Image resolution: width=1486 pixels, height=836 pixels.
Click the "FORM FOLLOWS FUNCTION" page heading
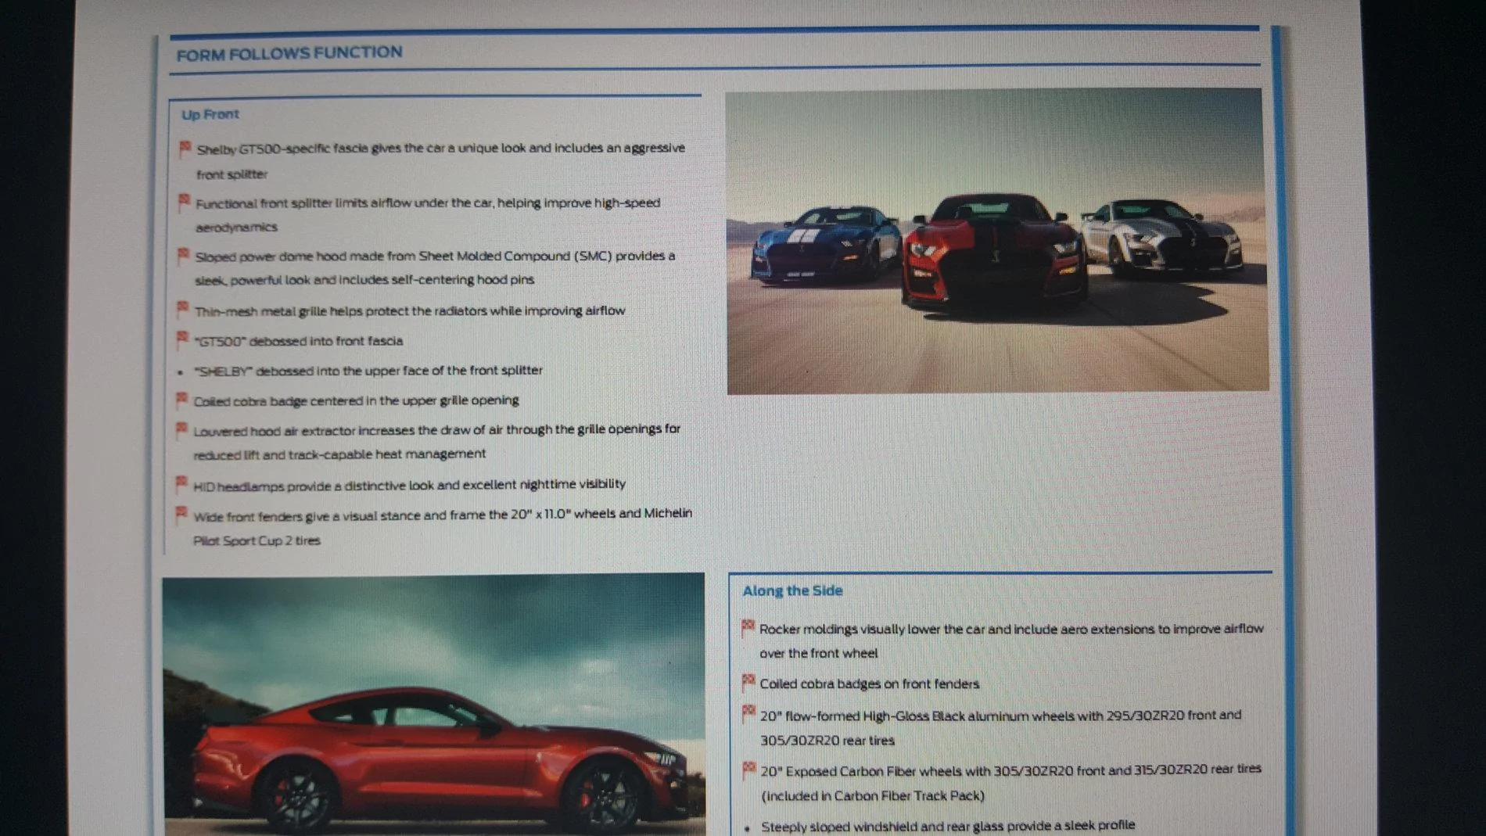tap(289, 53)
